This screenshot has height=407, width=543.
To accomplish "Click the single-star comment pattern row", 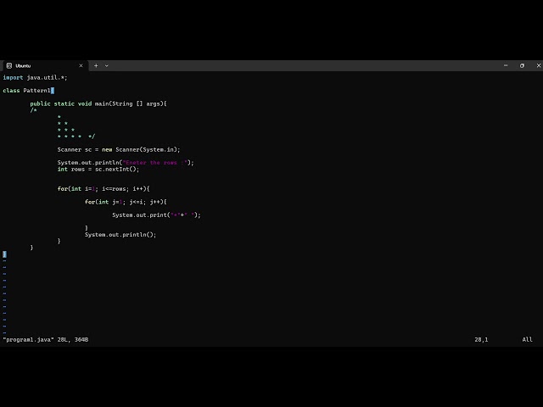I will [59, 117].
